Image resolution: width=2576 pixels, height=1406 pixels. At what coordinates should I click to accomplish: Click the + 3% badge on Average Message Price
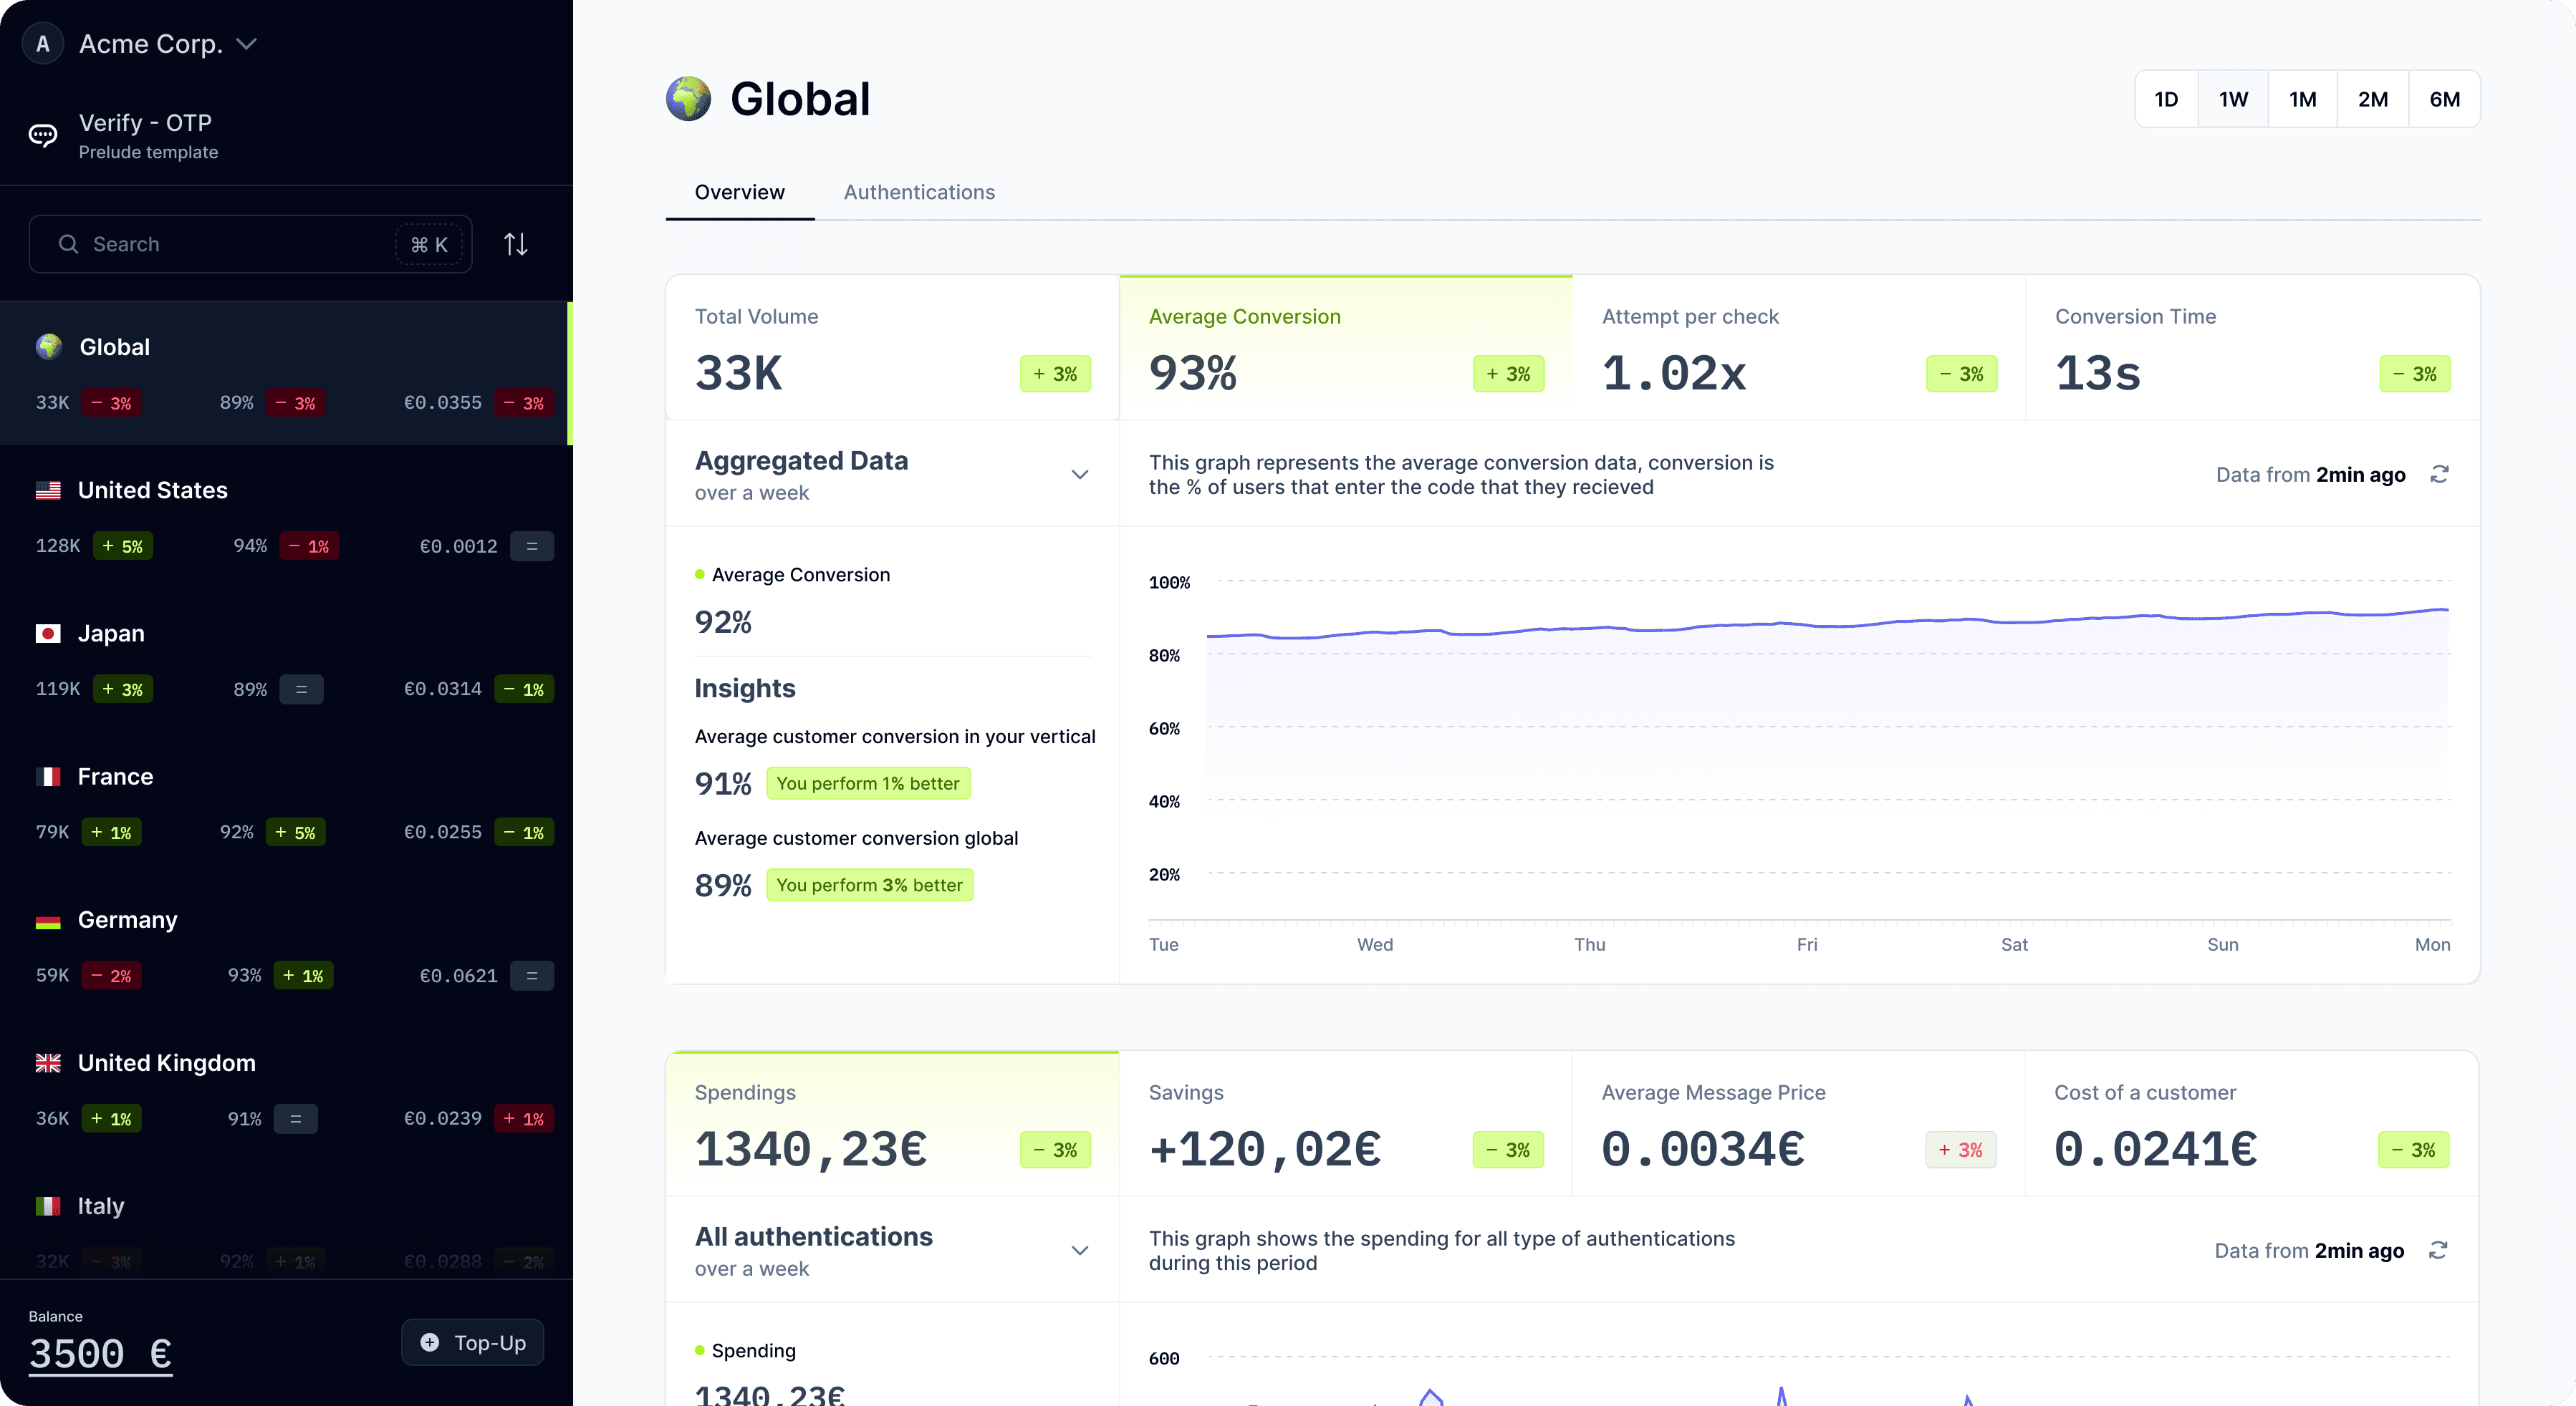click(x=1961, y=1150)
